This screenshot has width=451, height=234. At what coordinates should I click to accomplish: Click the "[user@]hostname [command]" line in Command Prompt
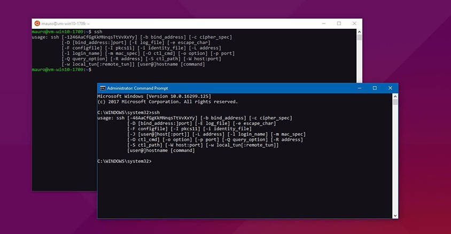click(x=161, y=150)
